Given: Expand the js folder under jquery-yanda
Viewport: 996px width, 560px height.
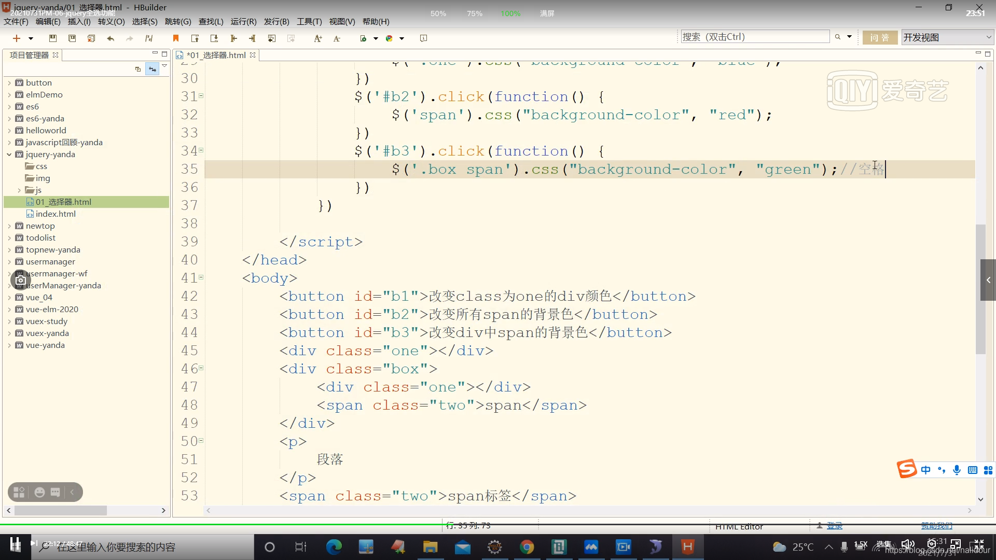Looking at the screenshot, I should click(19, 190).
